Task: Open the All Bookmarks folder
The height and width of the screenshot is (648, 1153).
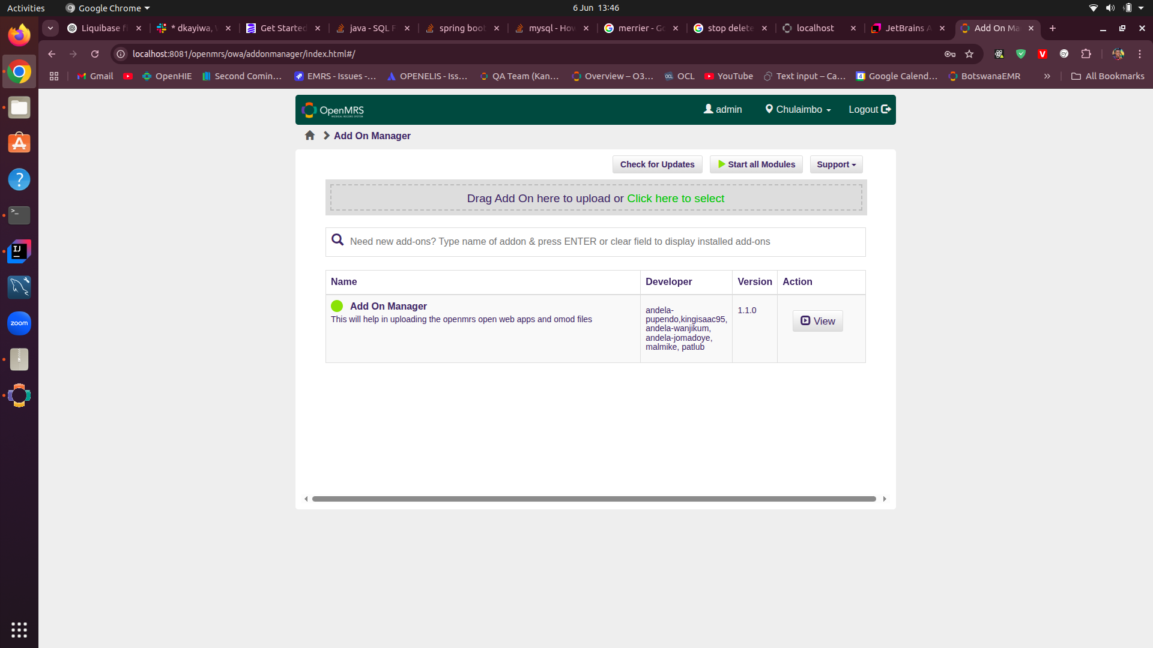Action: pyautogui.click(x=1107, y=76)
